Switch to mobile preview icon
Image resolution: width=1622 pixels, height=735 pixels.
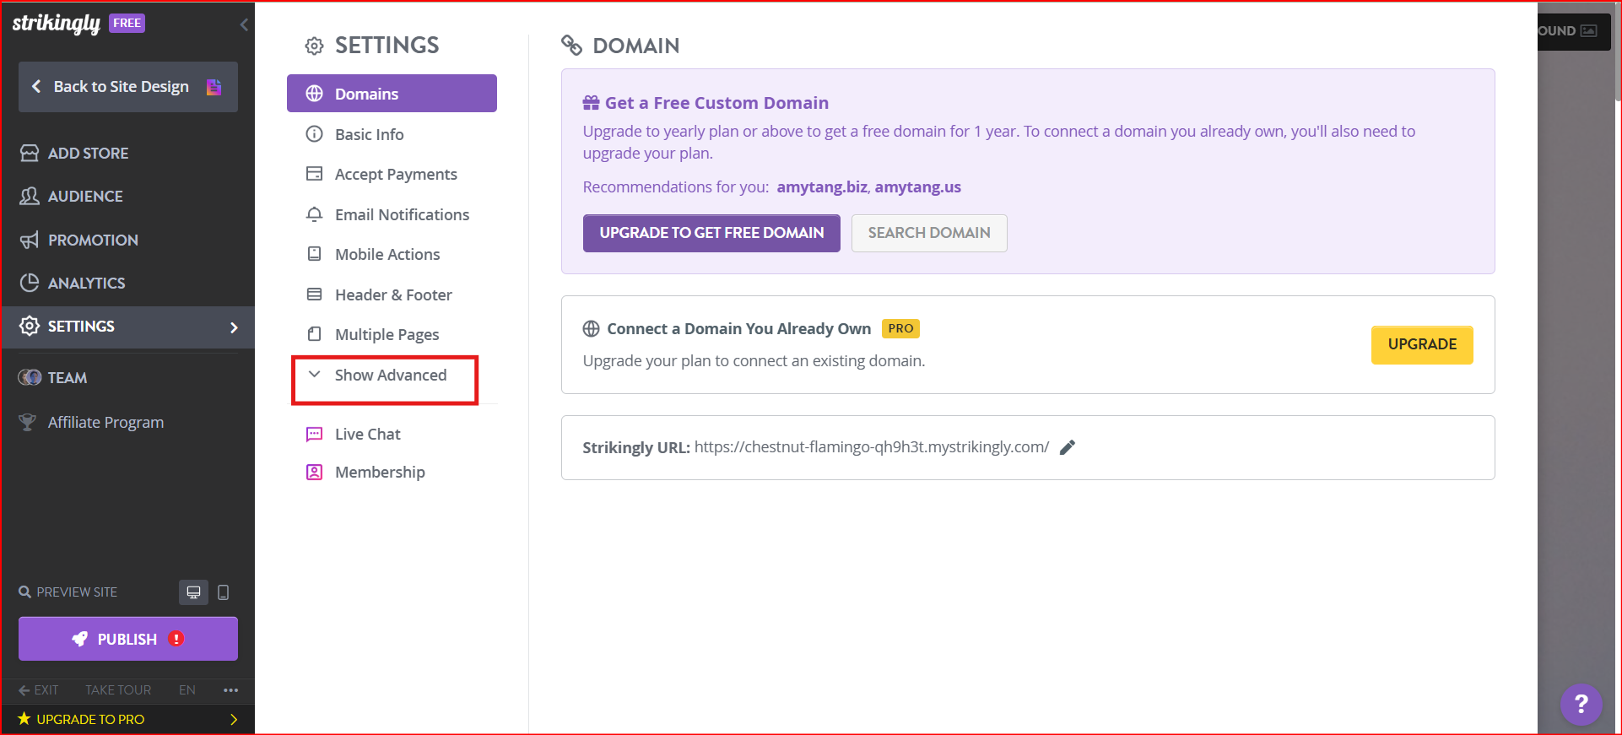(x=223, y=592)
